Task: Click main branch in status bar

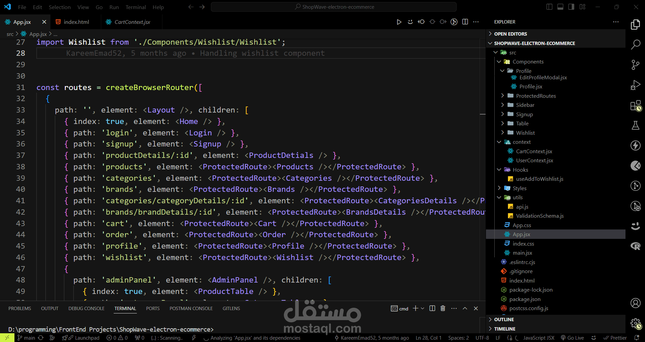Action: coord(26,338)
